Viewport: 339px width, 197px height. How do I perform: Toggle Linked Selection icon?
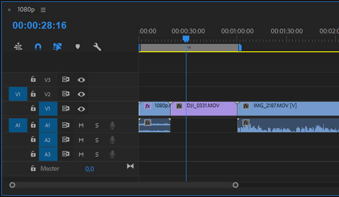click(58, 47)
